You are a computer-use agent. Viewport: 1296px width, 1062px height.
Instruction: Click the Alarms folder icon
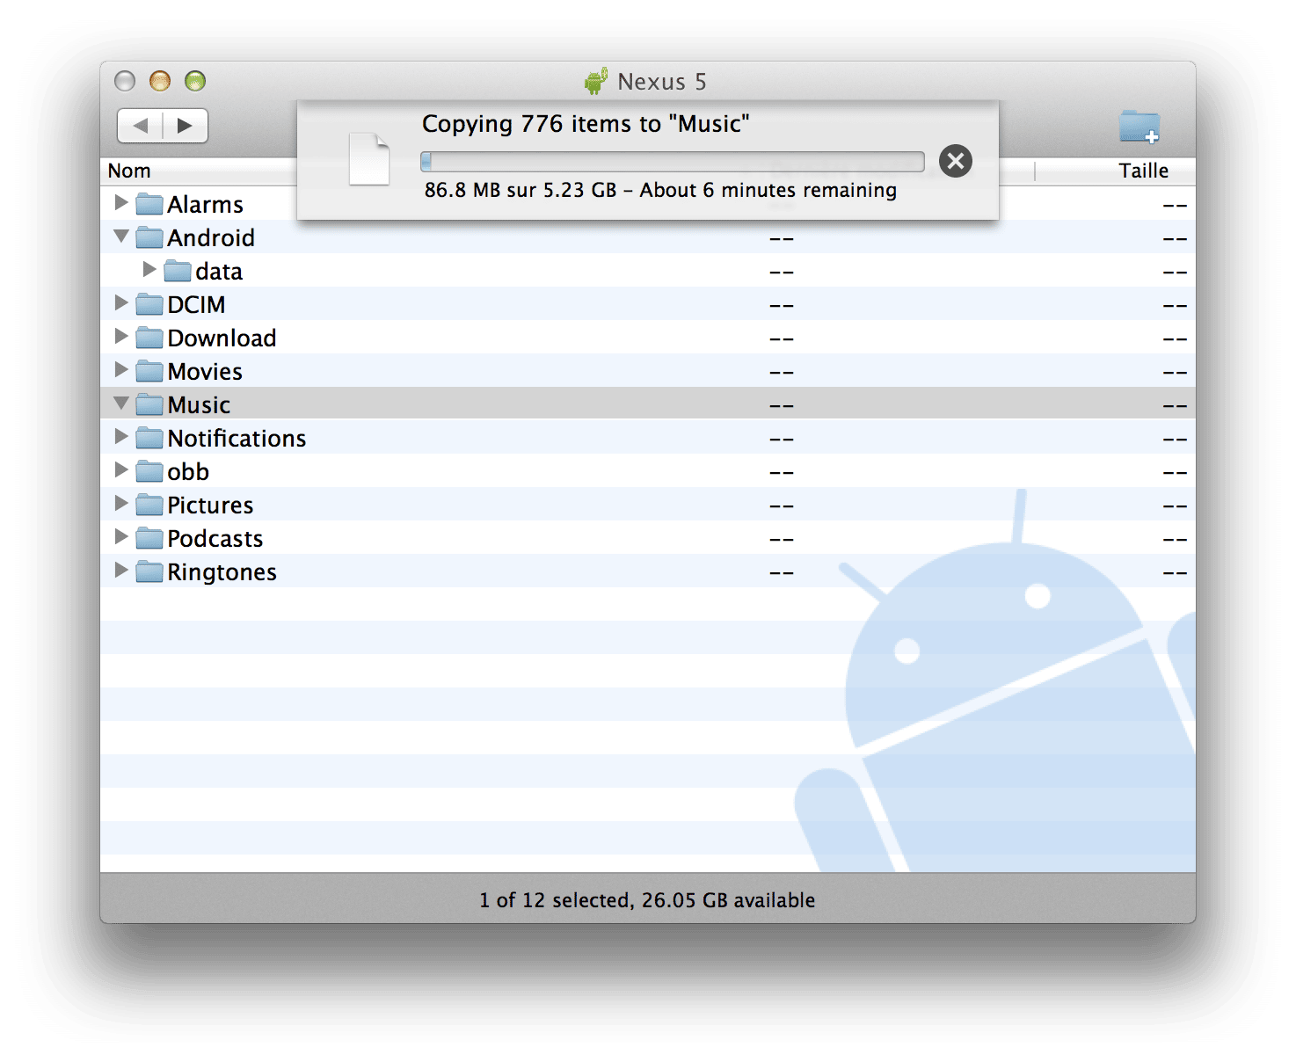149,205
